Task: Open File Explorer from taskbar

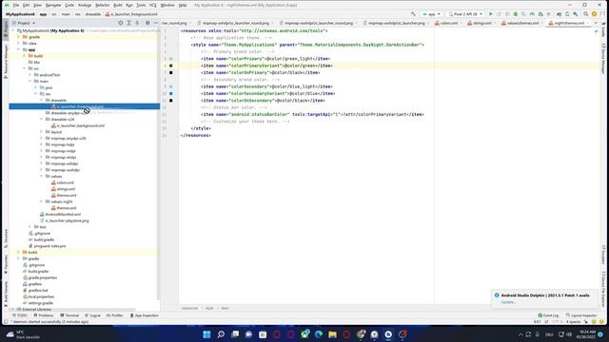Action: [x=332, y=334]
